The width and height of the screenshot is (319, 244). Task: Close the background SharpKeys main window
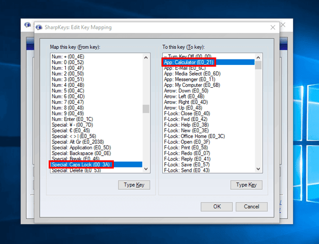tap(283, 25)
